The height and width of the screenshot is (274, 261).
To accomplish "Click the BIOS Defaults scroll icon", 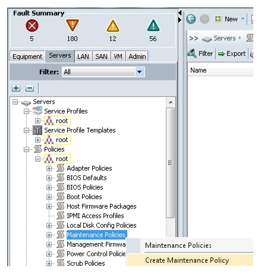I will (x=61, y=178).
